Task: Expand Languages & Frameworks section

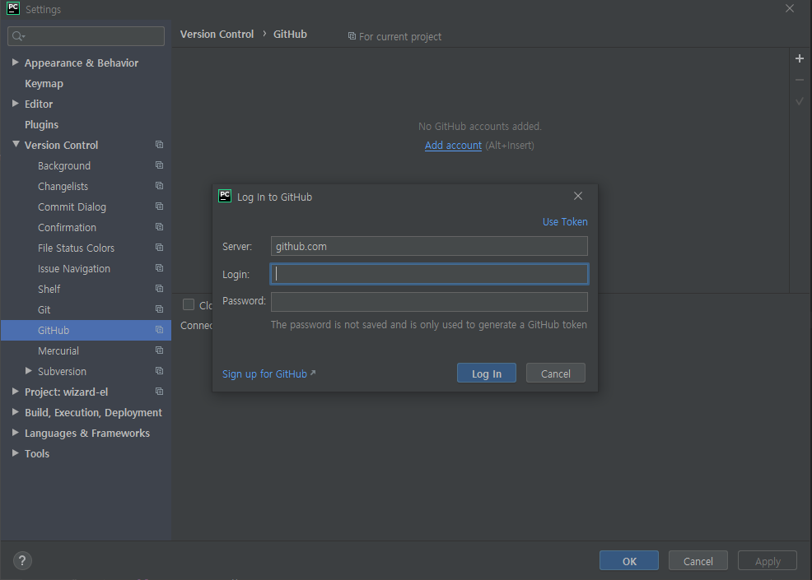Action: point(16,433)
